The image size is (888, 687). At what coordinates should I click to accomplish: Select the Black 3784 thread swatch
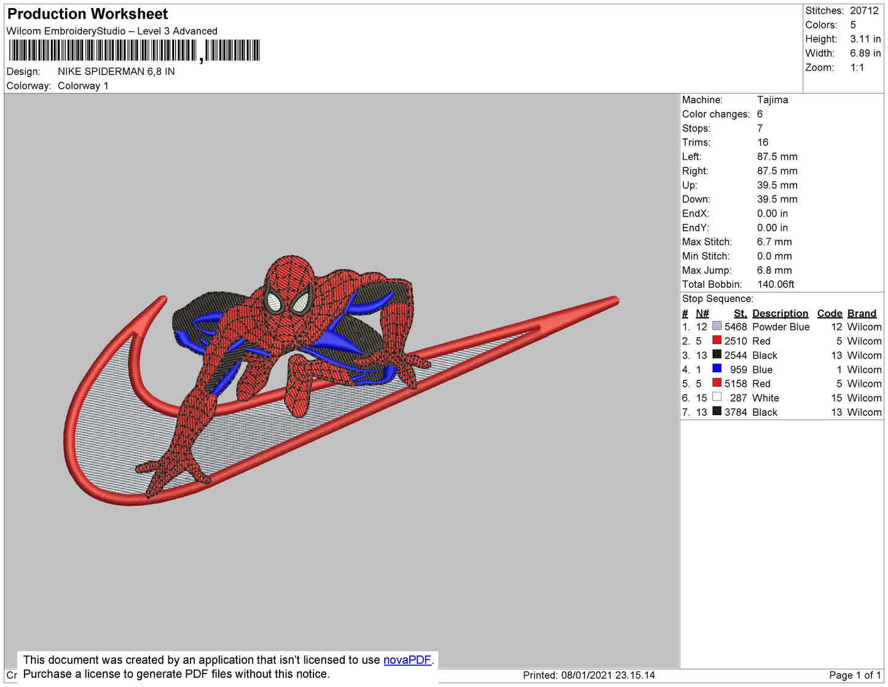click(x=717, y=411)
